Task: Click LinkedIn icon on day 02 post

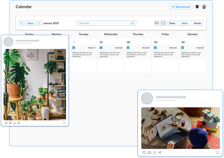Action: click(x=128, y=48)
